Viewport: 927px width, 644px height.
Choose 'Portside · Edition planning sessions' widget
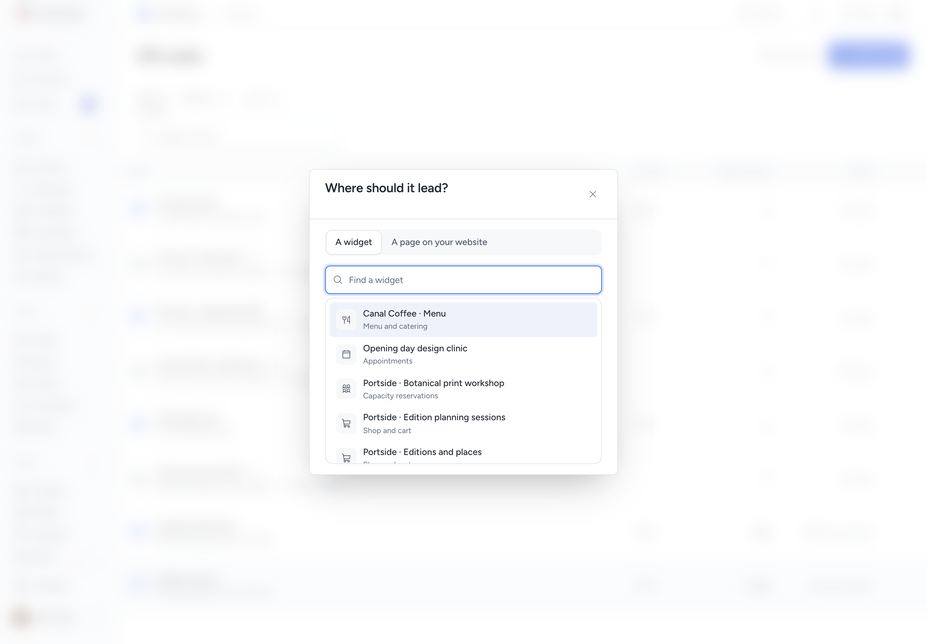(463, 424)
